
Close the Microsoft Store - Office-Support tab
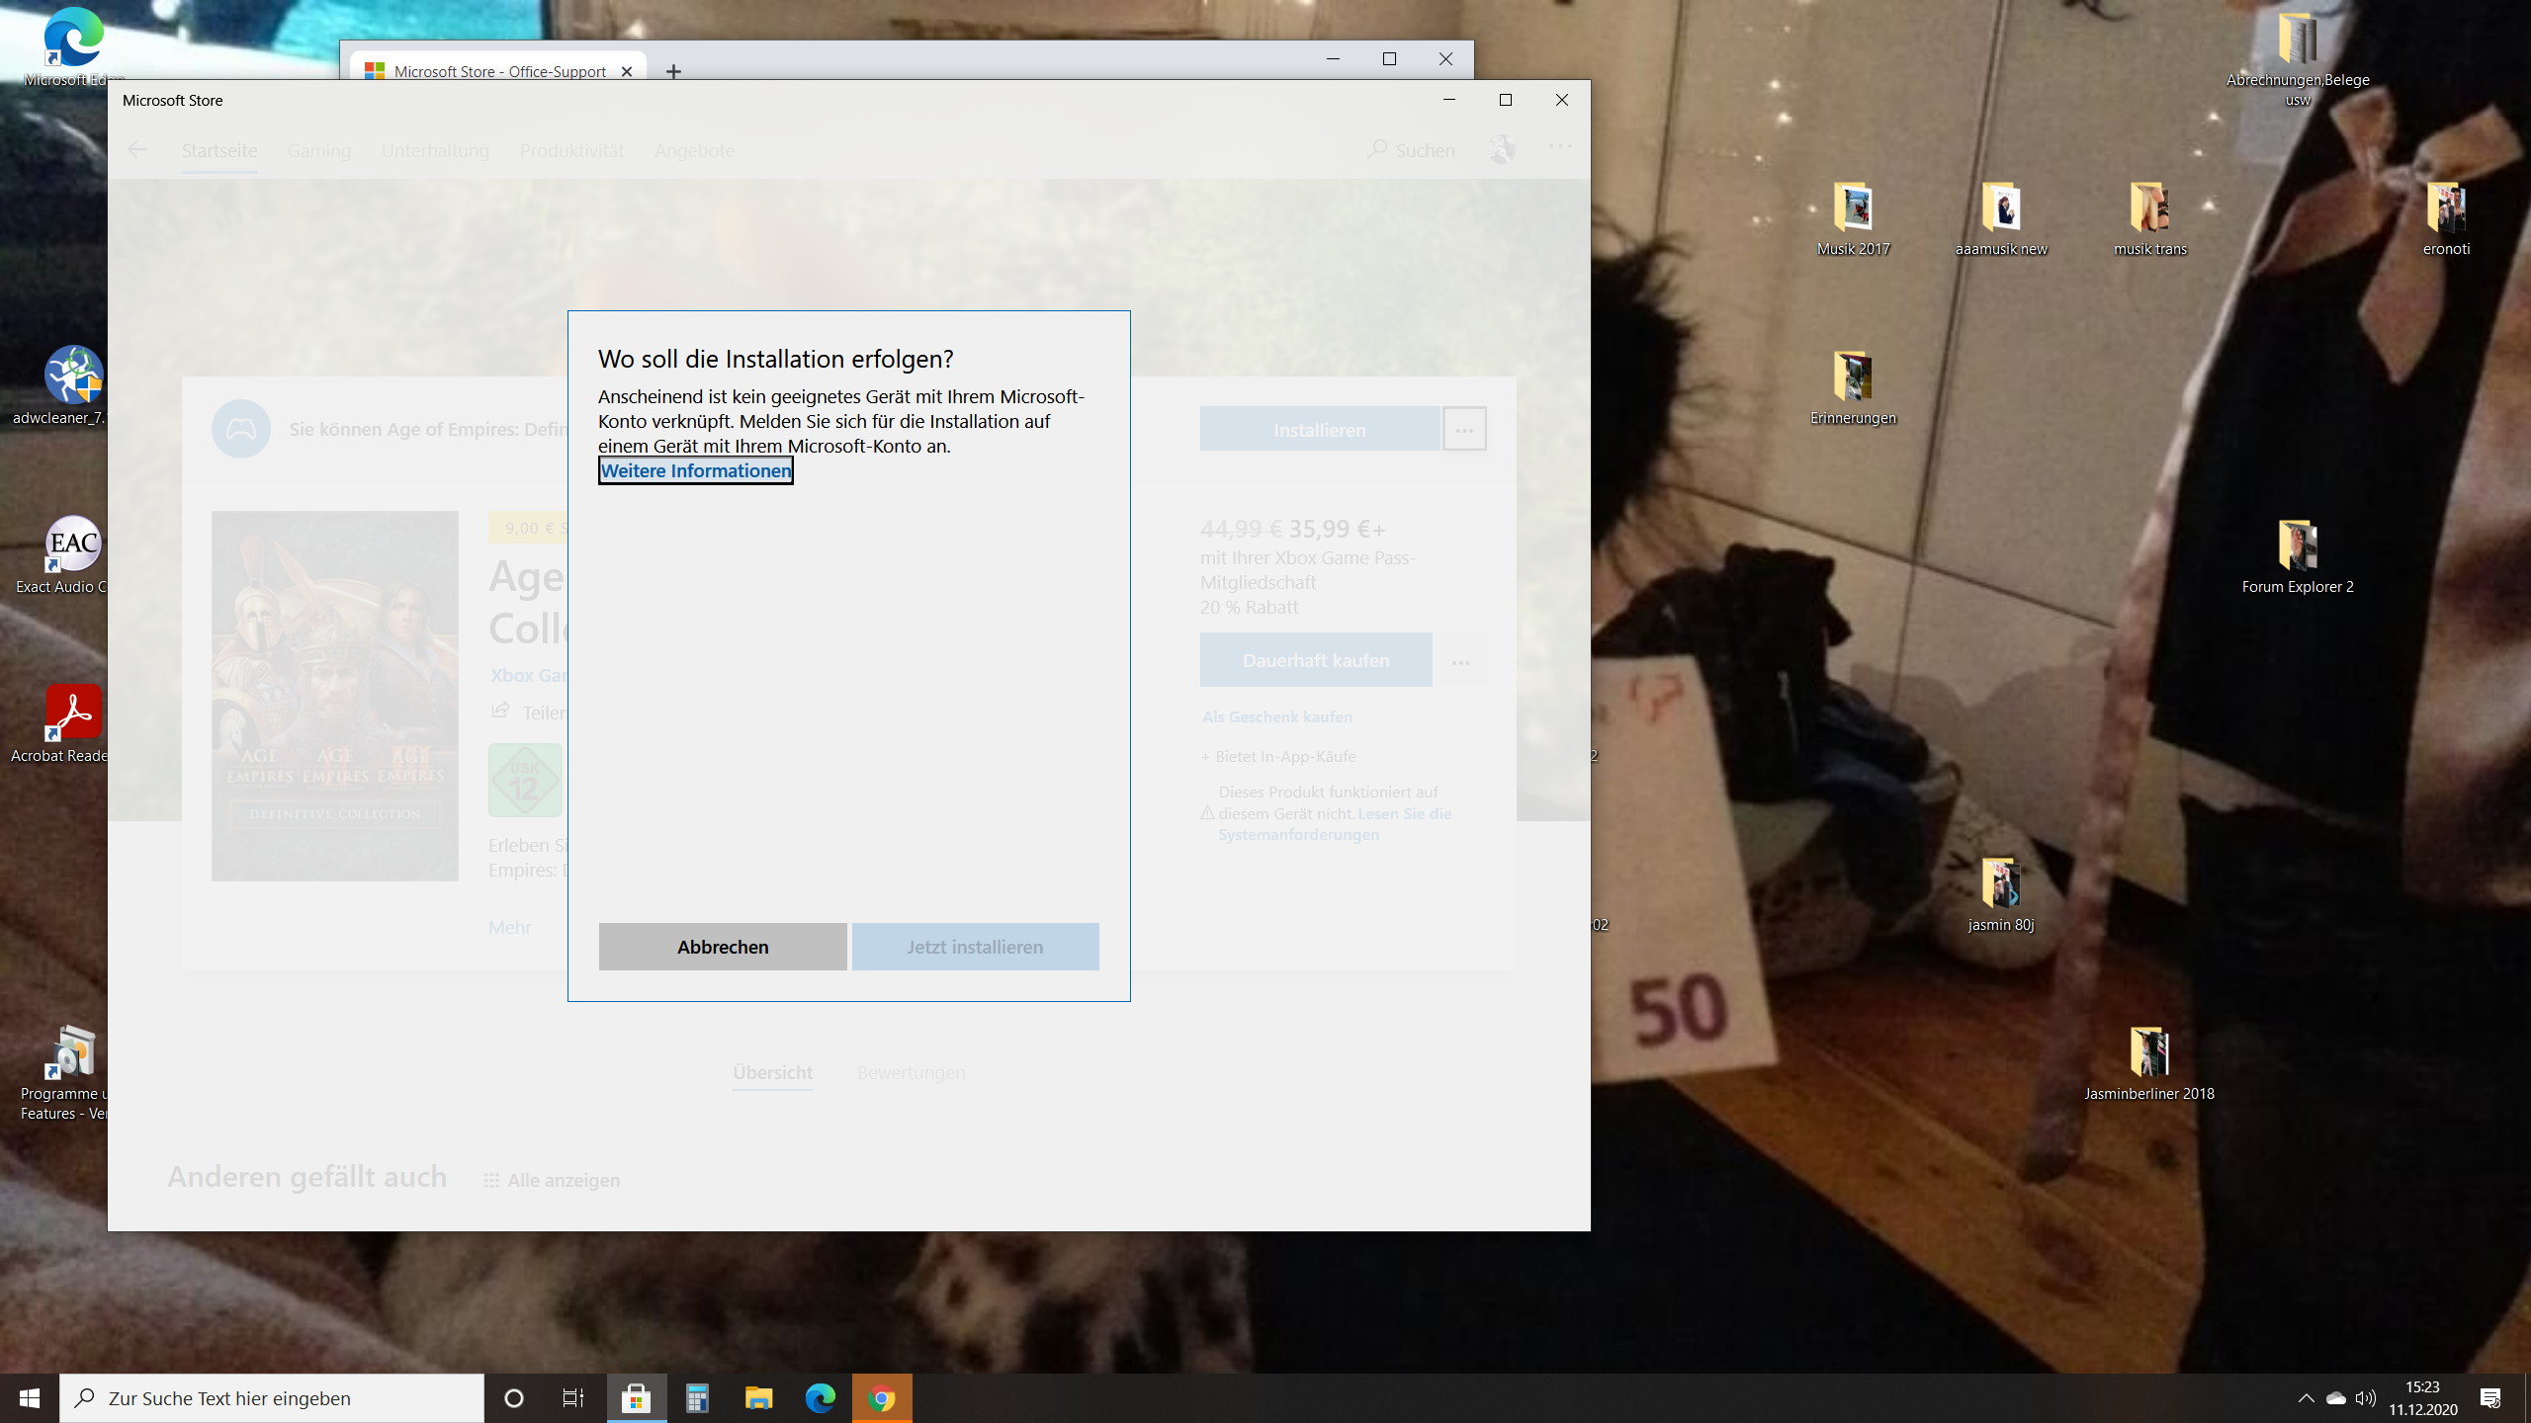(x=626, y=71)
